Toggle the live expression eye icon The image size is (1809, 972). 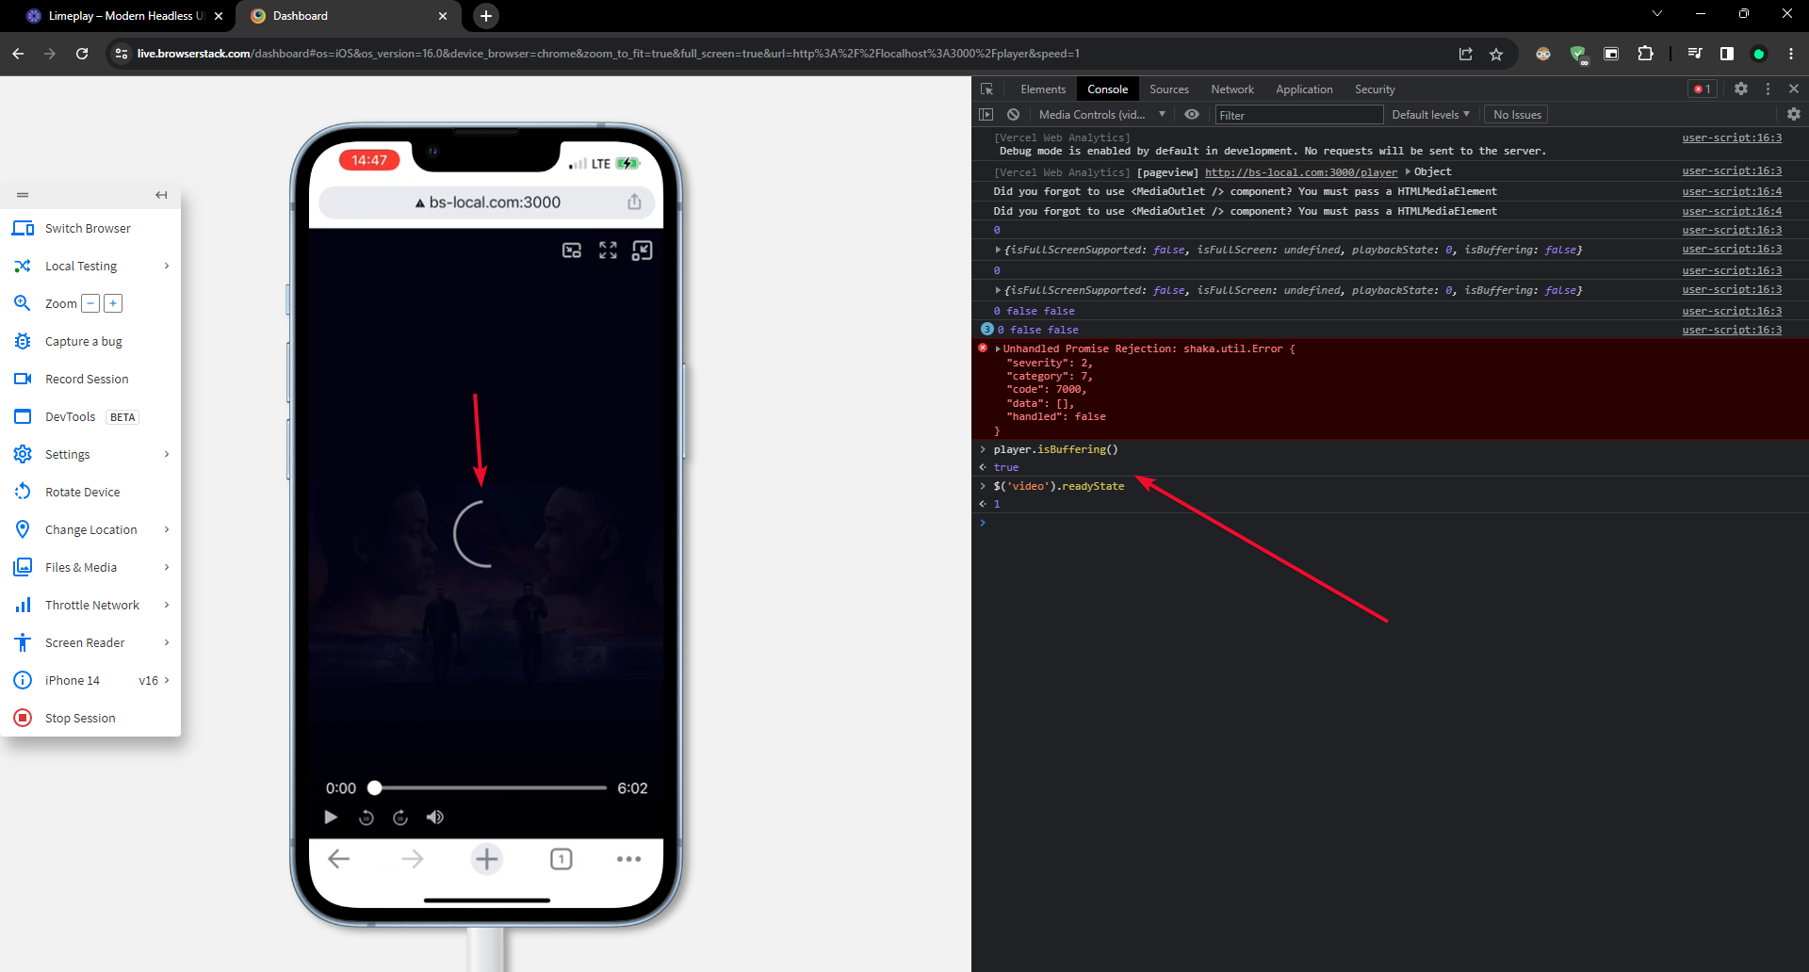1191,114
